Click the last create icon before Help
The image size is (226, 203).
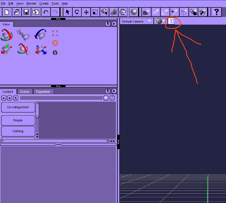(x=202, y=12)
